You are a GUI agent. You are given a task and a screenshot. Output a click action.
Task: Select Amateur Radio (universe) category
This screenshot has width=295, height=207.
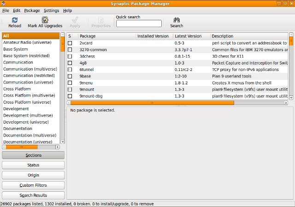click(x=27, y=42)
